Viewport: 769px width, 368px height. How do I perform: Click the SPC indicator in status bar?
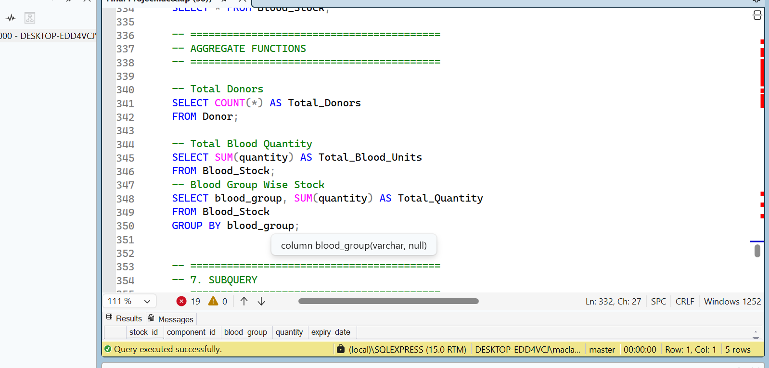pos(658,302)
